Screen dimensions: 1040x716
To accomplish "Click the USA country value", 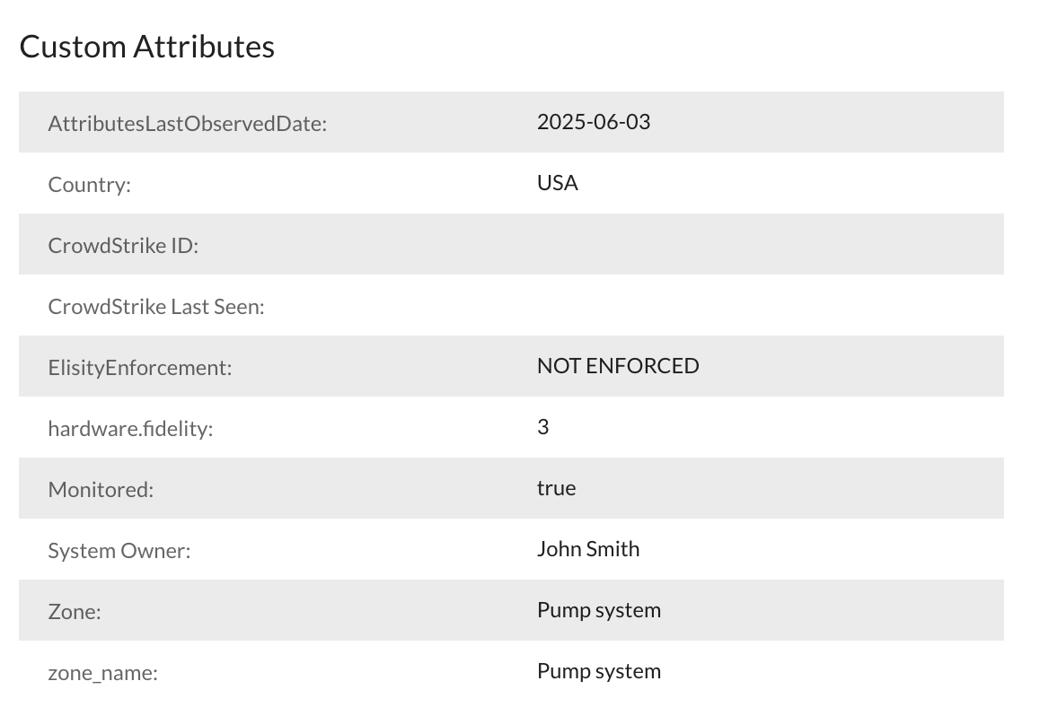I will [x=557, y=183].
